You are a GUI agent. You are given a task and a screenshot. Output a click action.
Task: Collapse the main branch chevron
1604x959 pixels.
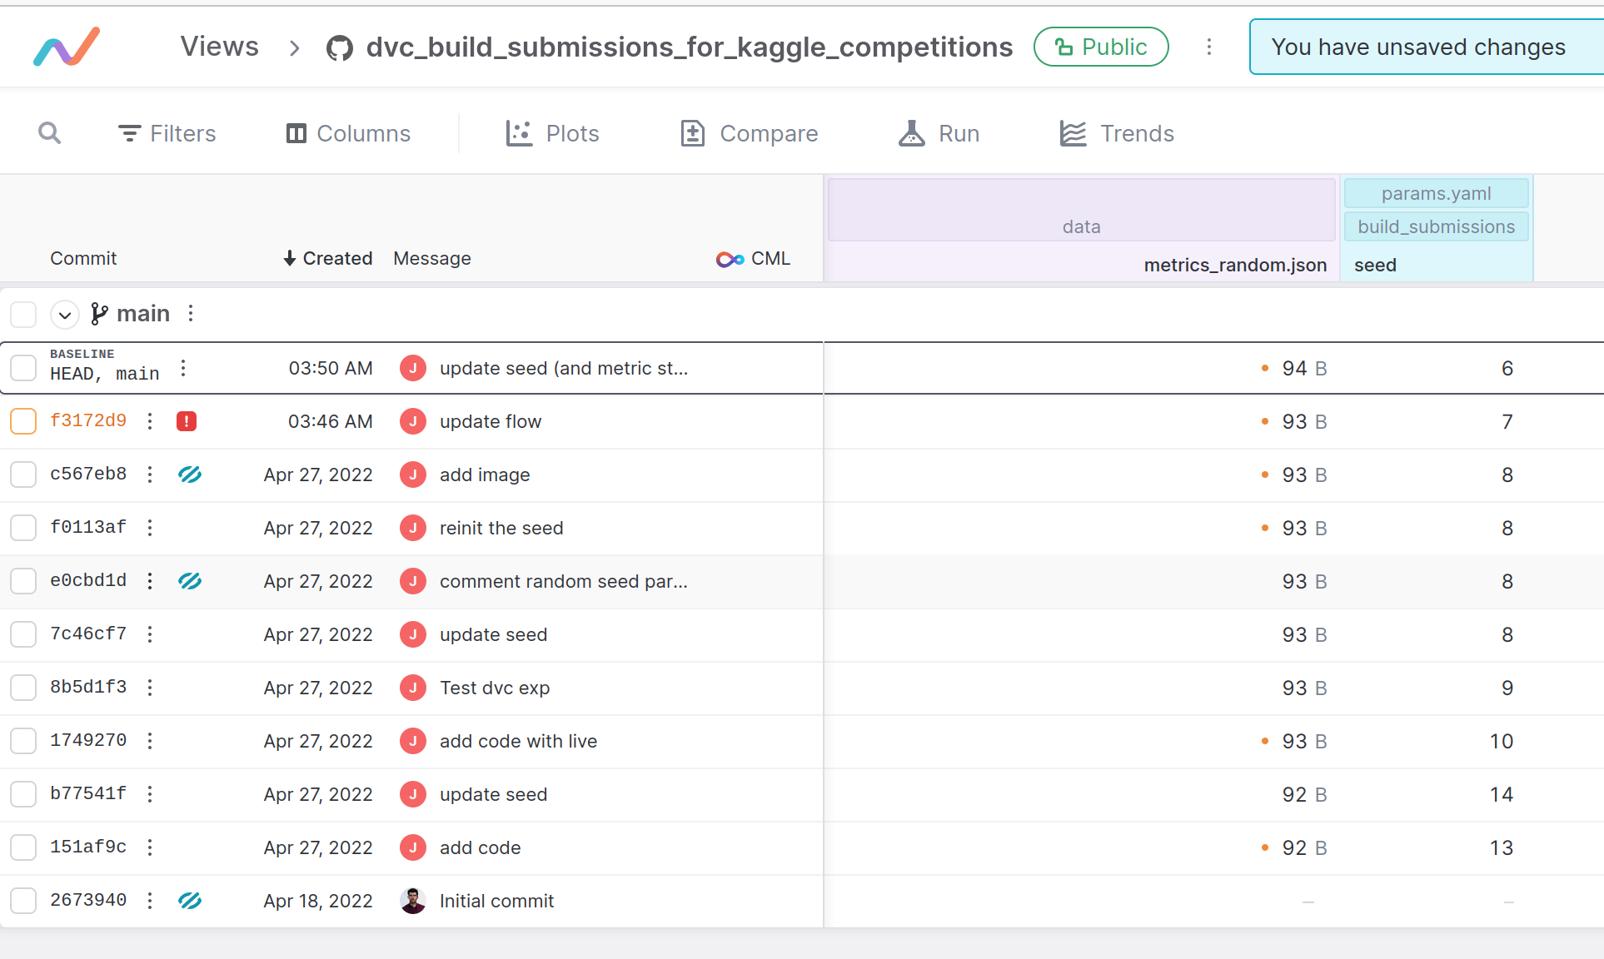(x=65, y=315)
